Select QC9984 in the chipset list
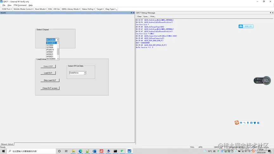The width and height of the screenshot is (274, 154). click(x=51, y=45)
